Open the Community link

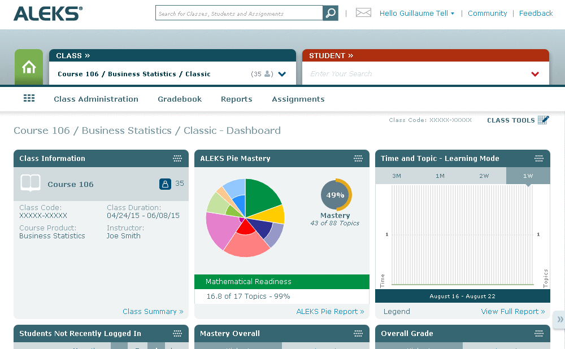(x=487, y=14)
